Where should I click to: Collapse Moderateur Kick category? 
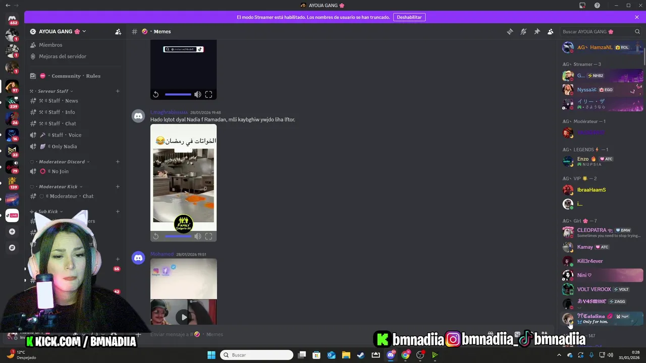(56, 187)
